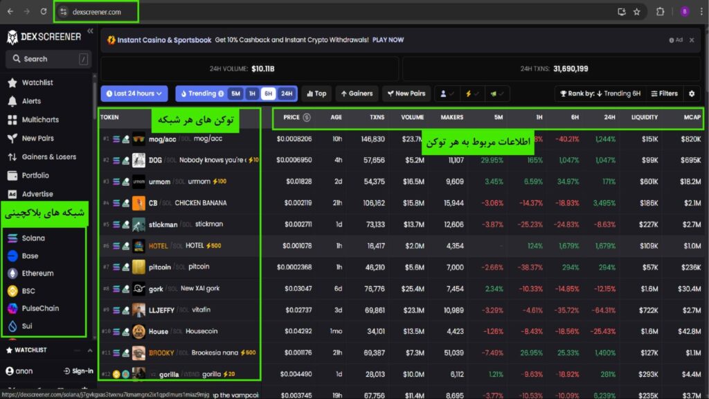Click price currency toggle icon in header
Viewport: 709px width, 399px height.
pyautogui.click(x=307, y=117)
